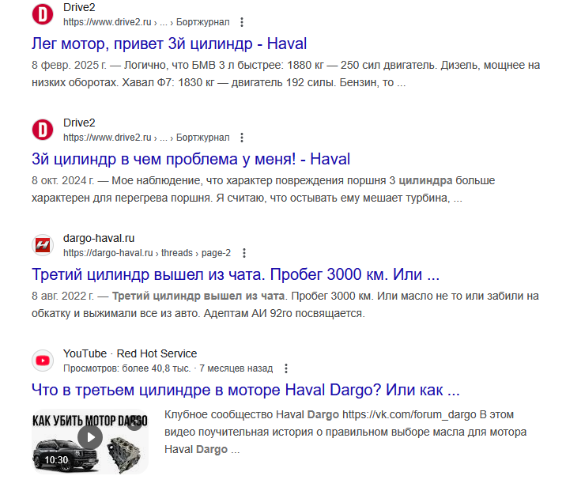Open three-dot menu for second Drive2 result
This screenshot has width=566, height=491.
[x=242, y=138]
